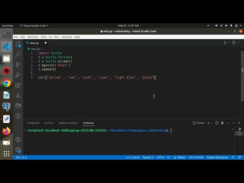Open the Accounts menu icon
244x183 pixels.
[18, 140]
